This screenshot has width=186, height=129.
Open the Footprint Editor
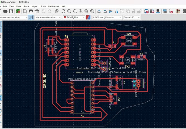point(146,11)
